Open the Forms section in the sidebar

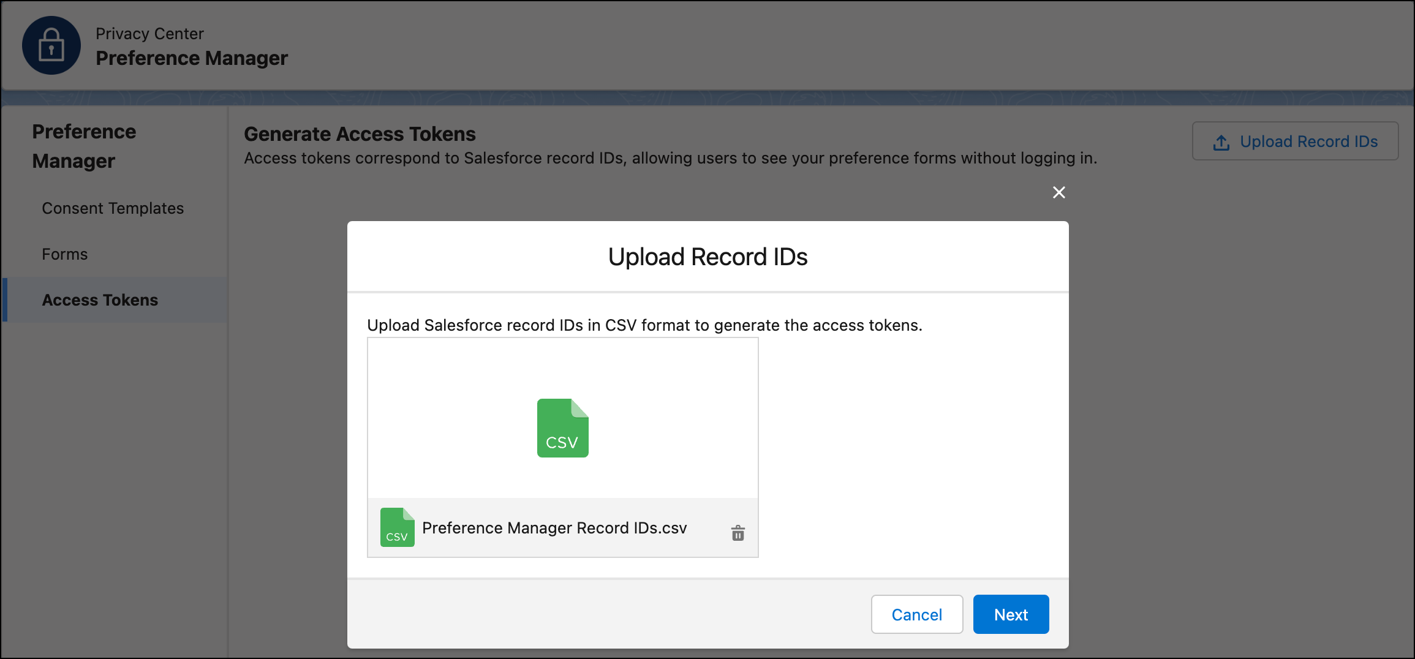64,254
